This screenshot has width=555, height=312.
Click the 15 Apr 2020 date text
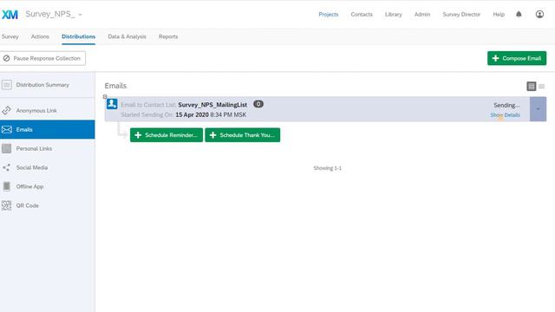(192, 114)
